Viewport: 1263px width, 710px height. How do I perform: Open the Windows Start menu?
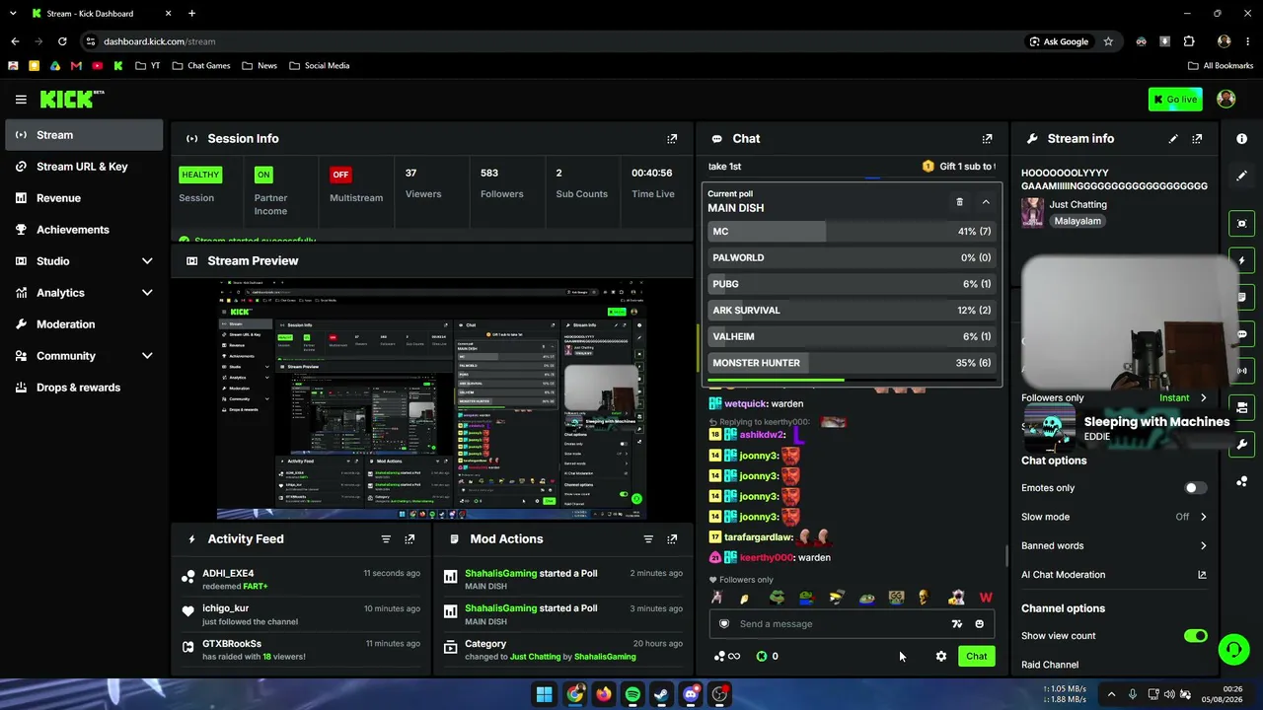coord(545,694)
